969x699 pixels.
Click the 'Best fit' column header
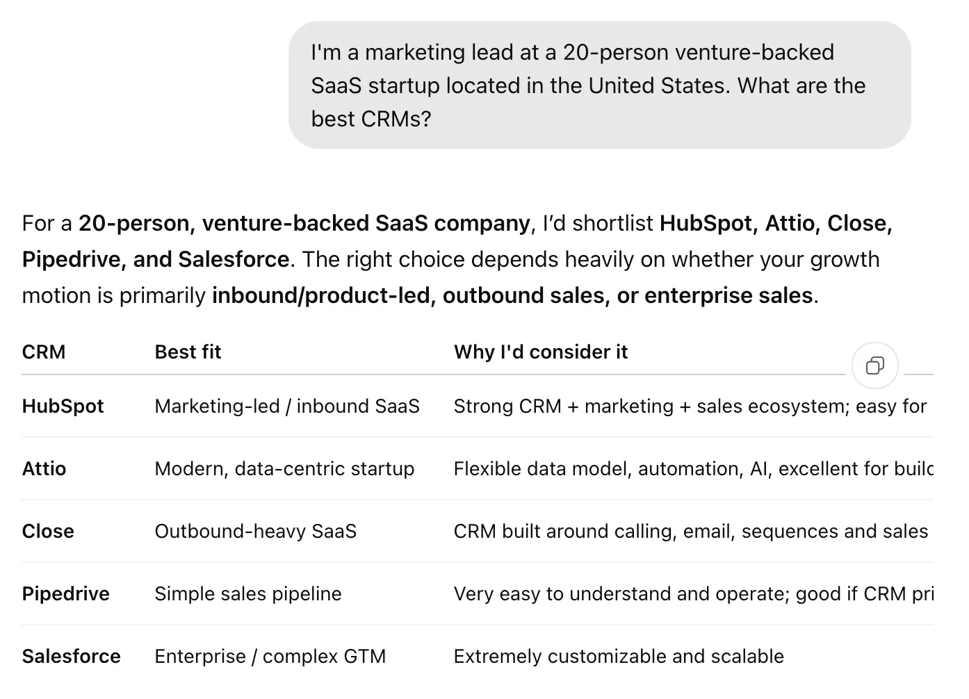click(188, 352)
